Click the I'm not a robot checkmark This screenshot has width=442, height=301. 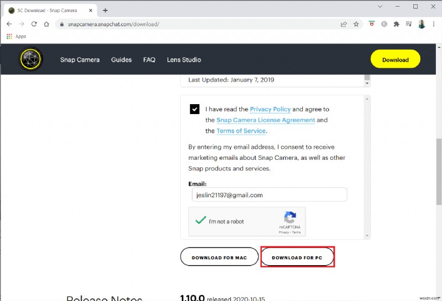[201, 220]
